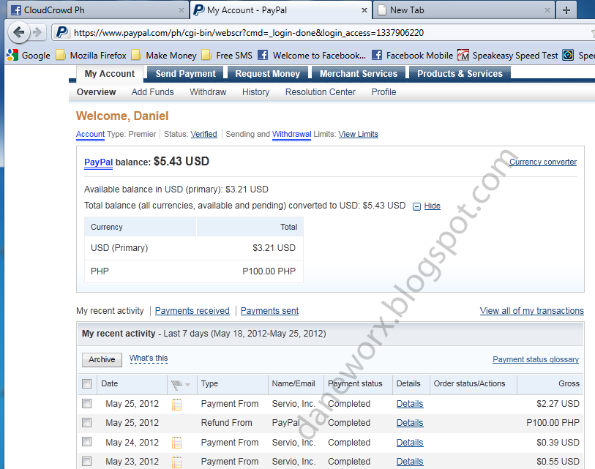595x469 pixels.
Task: Click the PayPal link beside balance
Action: [98, 162]
